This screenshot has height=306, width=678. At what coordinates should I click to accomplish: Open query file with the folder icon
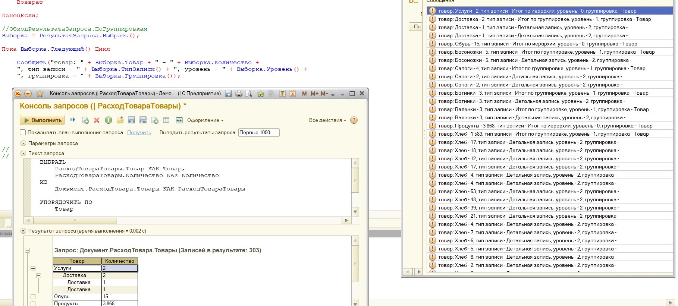coord(120,120)
